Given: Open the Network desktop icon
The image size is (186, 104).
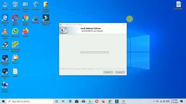Looking at the screenshot, I should [35, 5].
